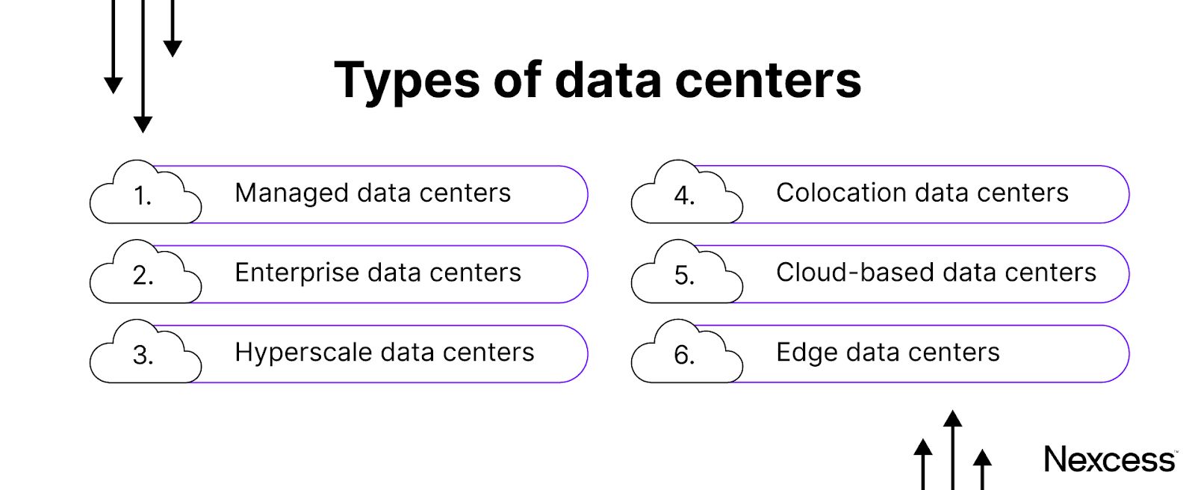1195x490 pixels.
Task: Click the leftmost downward arrow at top
Action: [114, 47]
